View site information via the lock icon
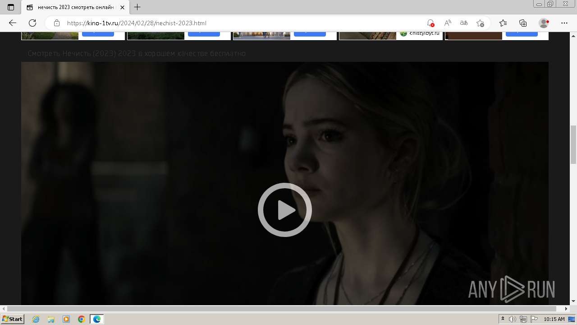The image size is (577, 325). 57,23
